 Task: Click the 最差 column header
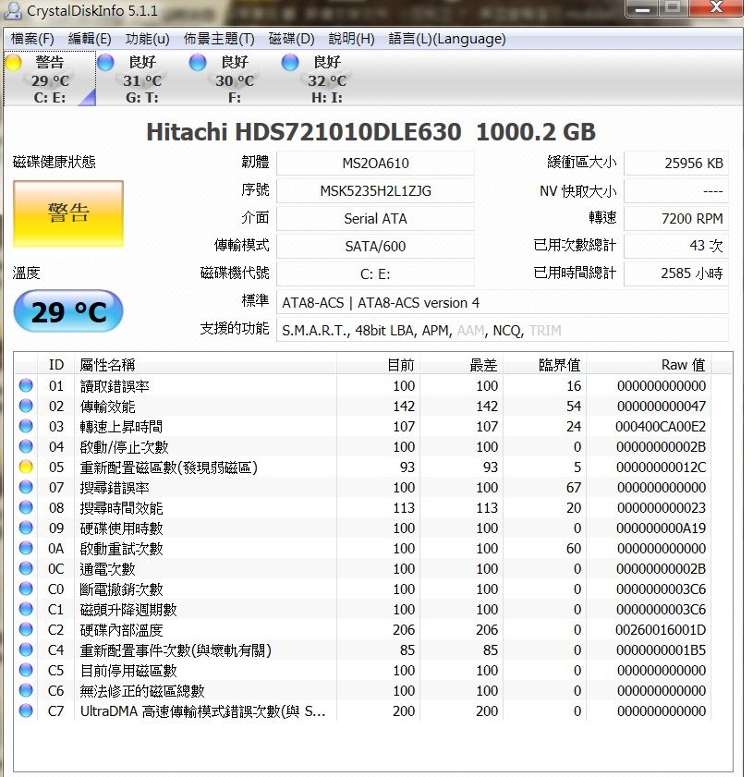(x=462, y=365)
